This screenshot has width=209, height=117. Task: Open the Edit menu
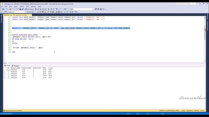[6, 6]
